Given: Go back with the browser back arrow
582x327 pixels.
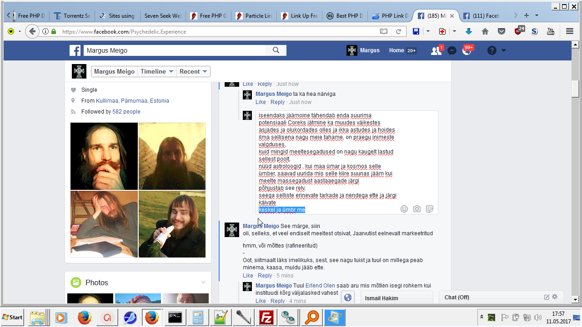Looking at the screenshot, I should tap(32, 31).
